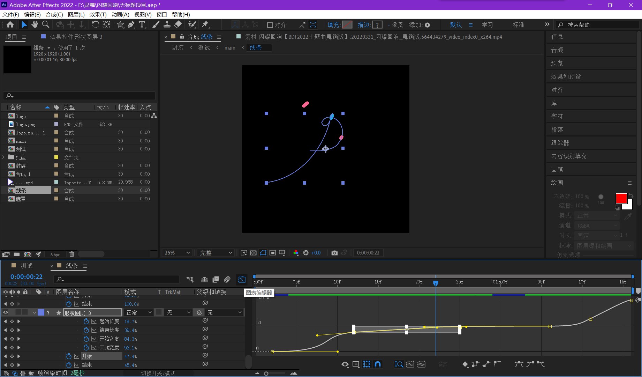Click the Puppet Pin tool
Viewport: 642px width, 377px height.
(x=205, y=24)
